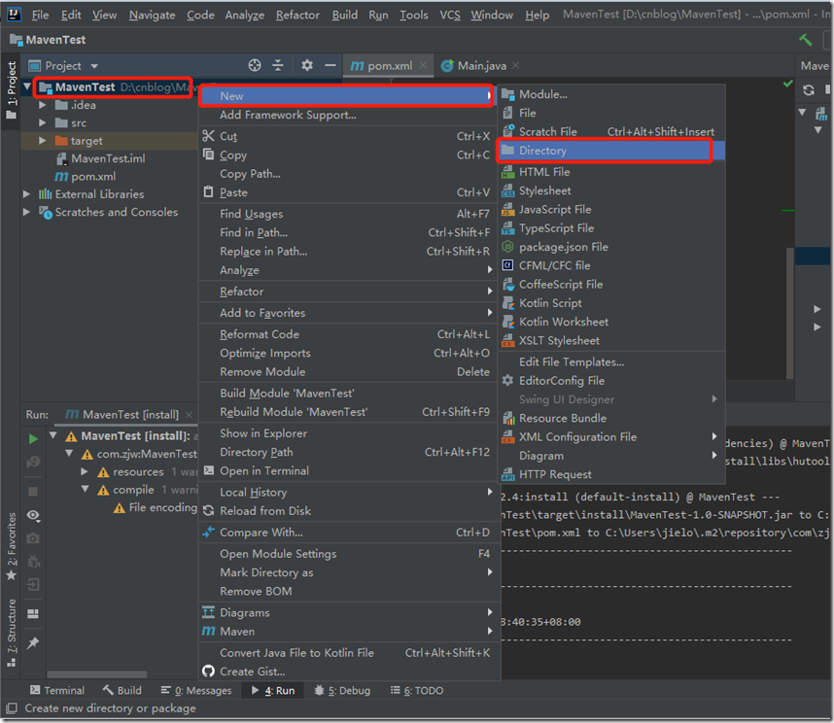Open the Z: Structure side tab

tap(11, 633)
